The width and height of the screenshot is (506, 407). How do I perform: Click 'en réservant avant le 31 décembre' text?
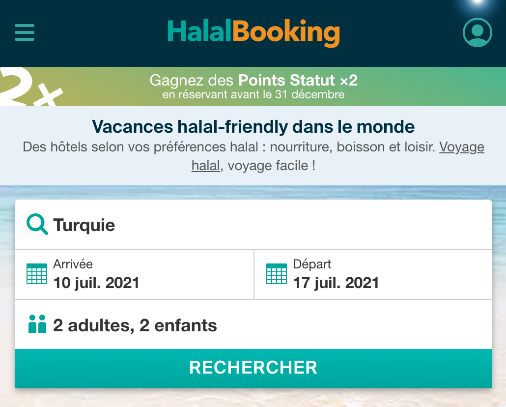click(253, 95)
